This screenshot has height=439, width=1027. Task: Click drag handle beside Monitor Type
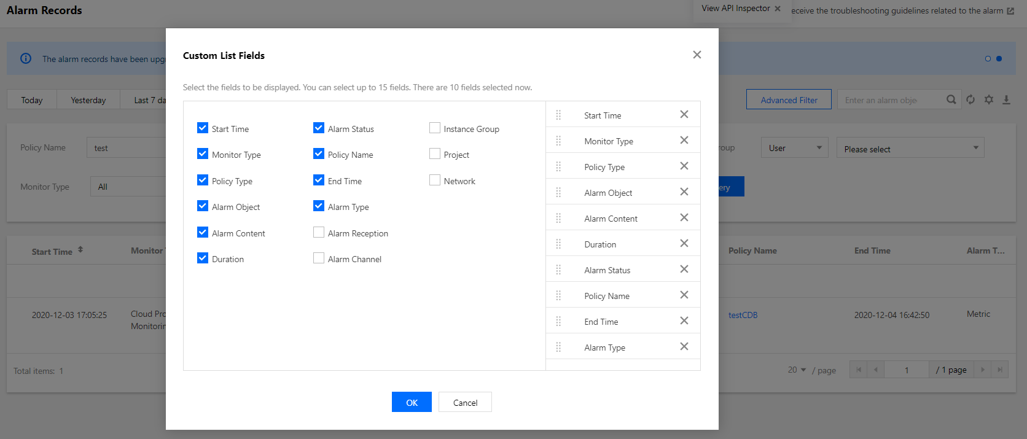click(x=558, y=141)
